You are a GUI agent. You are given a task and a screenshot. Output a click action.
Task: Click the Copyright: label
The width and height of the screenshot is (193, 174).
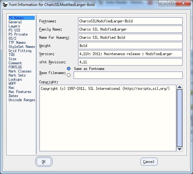tap(49, 82)
